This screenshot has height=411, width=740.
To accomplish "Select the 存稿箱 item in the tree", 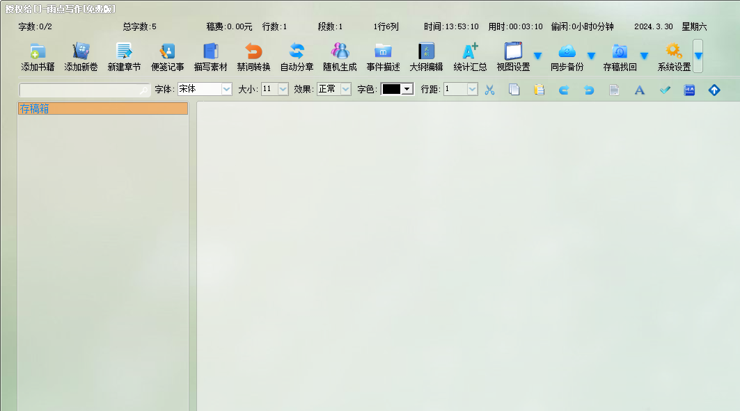I will tap(103, 108).
